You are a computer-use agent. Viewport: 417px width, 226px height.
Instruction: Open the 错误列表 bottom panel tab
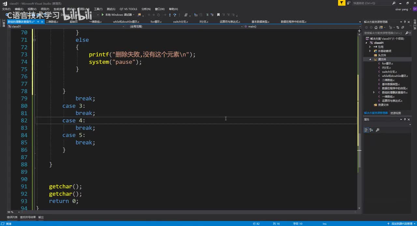coord(12,217)
